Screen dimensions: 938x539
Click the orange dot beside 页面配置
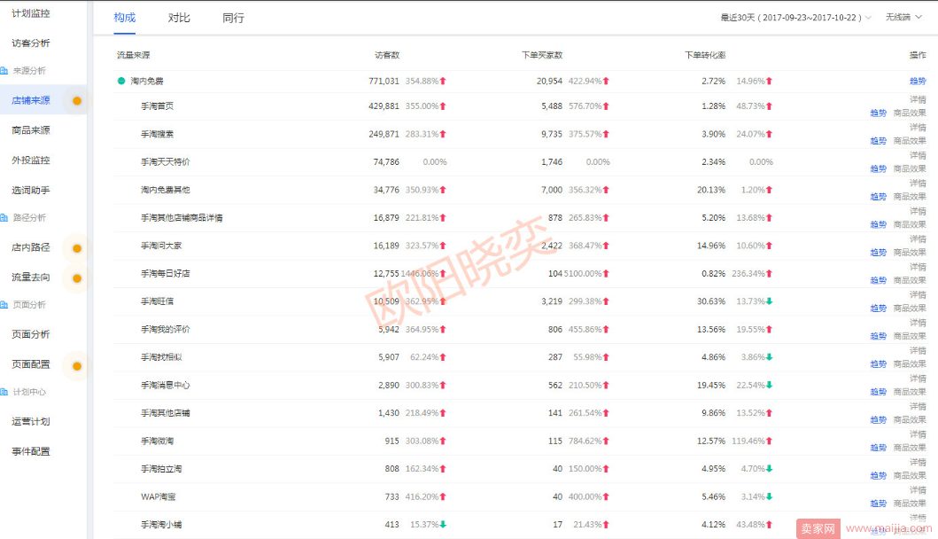(76, 366)
